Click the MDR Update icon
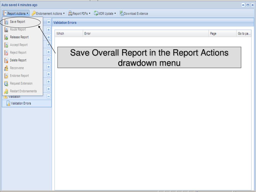The width and height of the screenshot is (256, 192). click(96, 13)
